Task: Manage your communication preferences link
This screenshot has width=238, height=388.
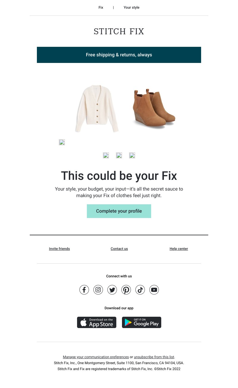Action: (96, 357)
